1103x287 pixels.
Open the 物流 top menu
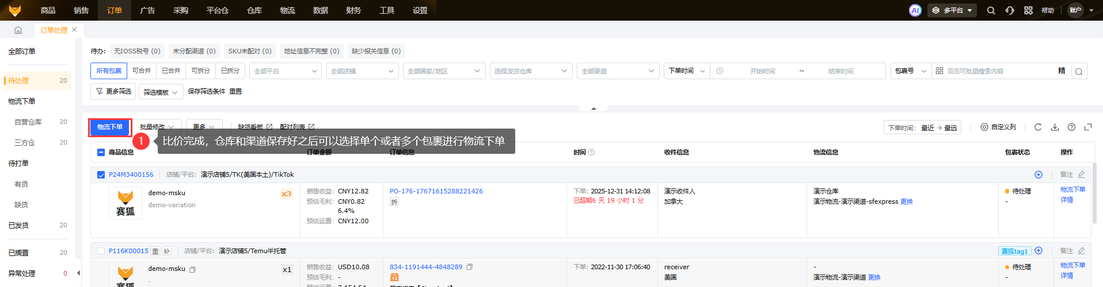(x=287, y=10)
